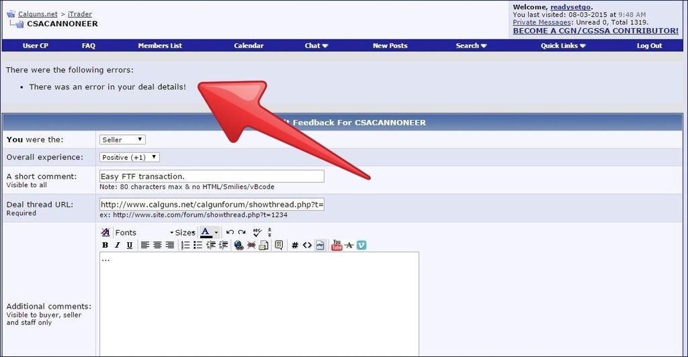Click the Vimeo embed icon

click(x=361, y=246)
